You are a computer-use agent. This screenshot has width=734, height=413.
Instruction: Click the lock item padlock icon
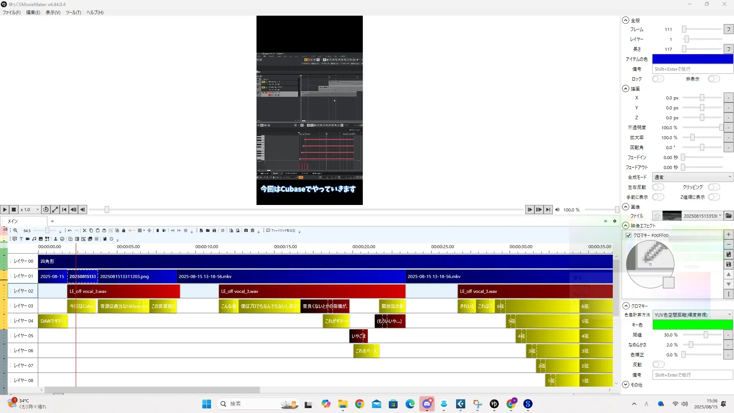pos(123,231)
